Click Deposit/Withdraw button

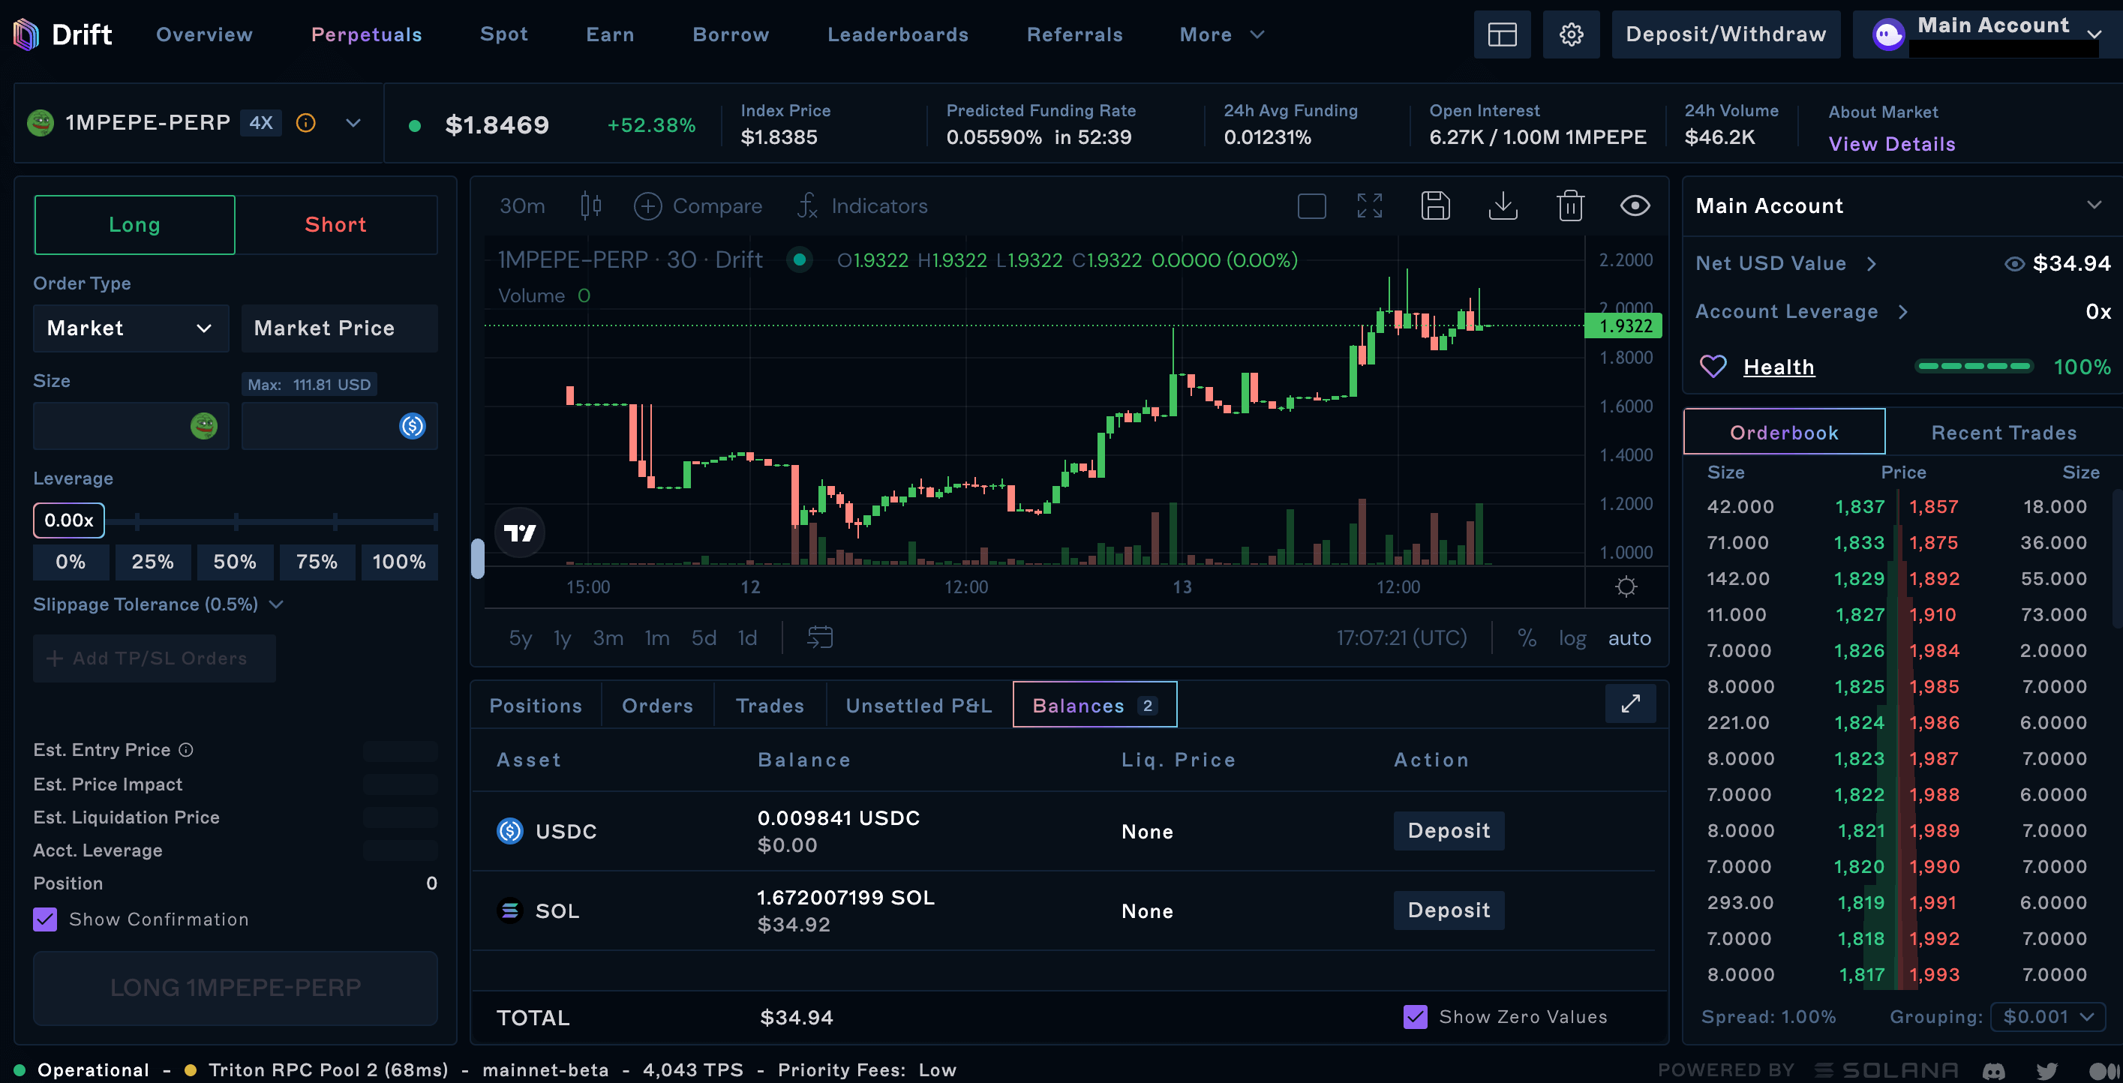click(x=1725, y=34)
